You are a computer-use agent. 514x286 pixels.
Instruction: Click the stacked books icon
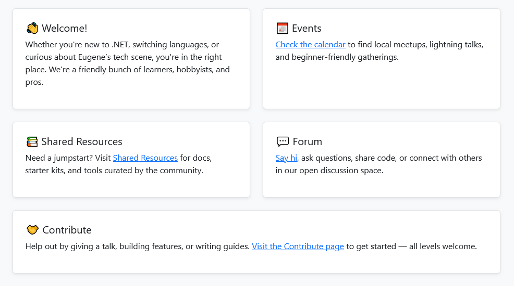[x=32, y=141]
